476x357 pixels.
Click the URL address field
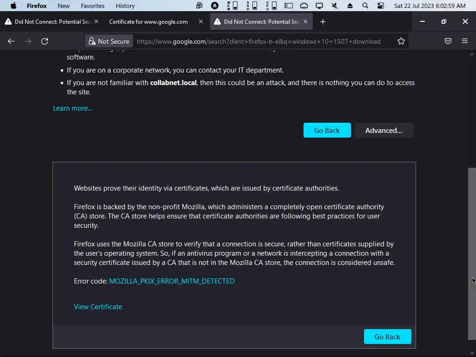coord(258,41)
